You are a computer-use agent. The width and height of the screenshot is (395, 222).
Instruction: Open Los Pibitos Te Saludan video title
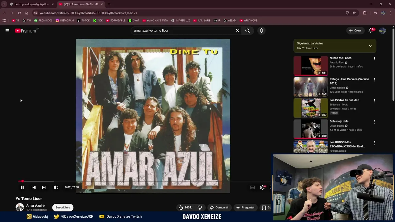344,100
